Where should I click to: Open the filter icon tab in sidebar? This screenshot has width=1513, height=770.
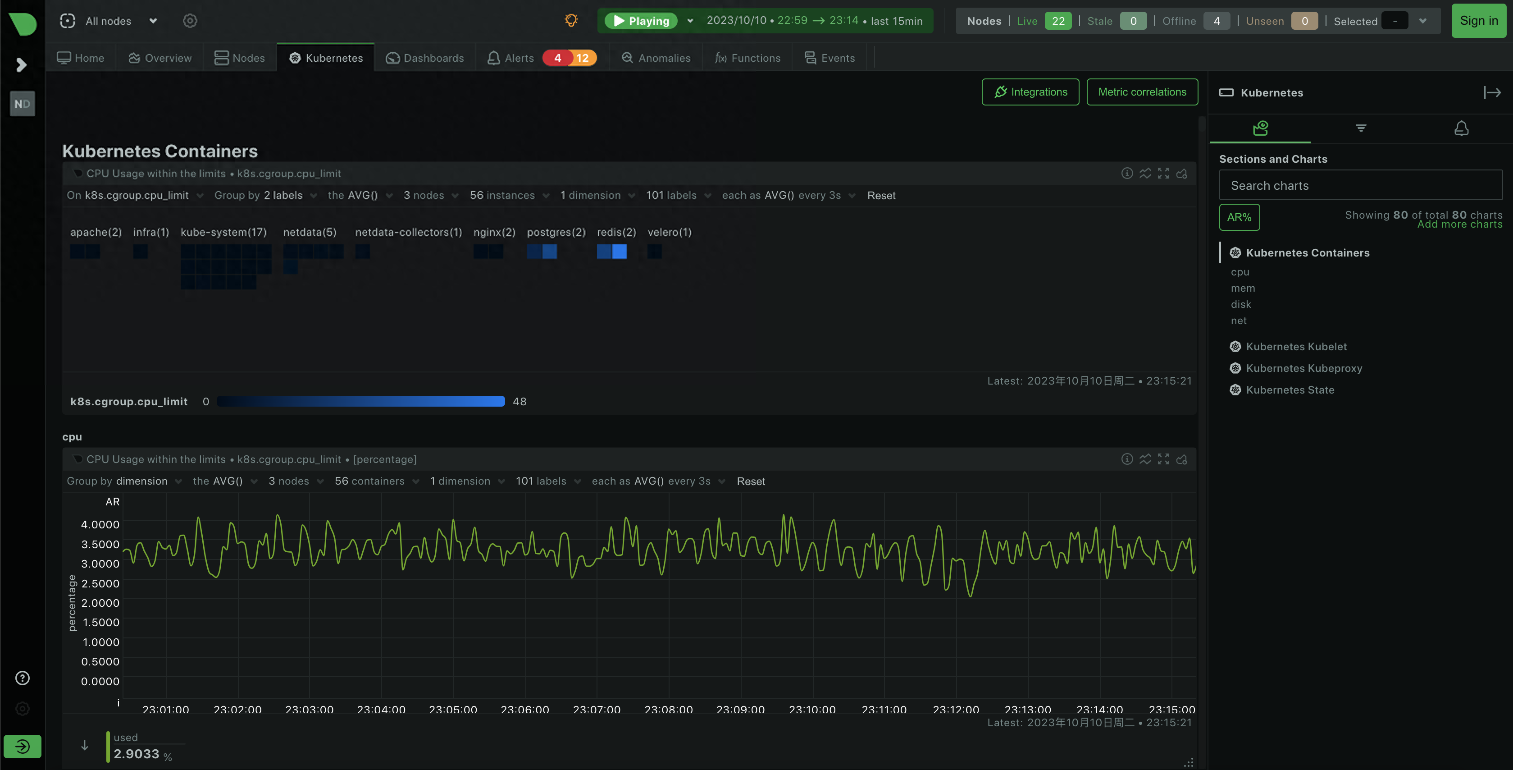point(1360,128)
